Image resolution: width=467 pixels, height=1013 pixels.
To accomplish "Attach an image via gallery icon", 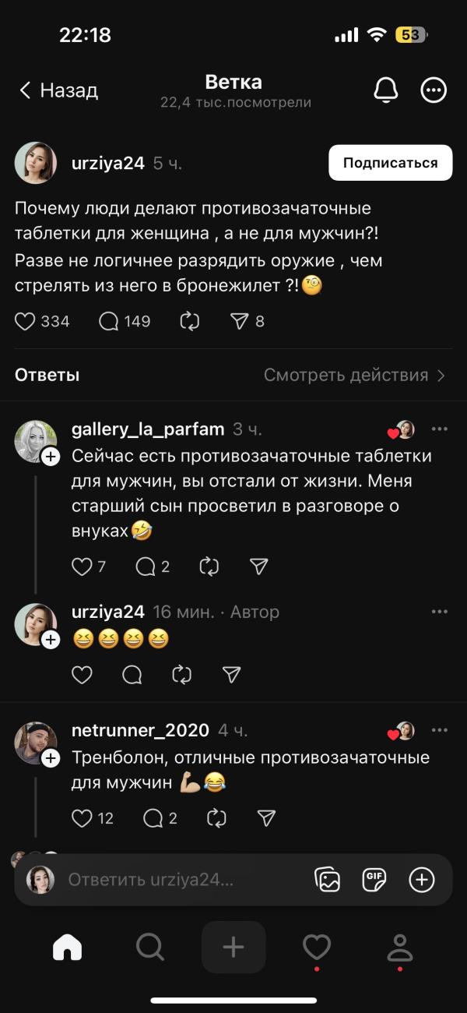I will pyautogui.click(x=328, y=880).
